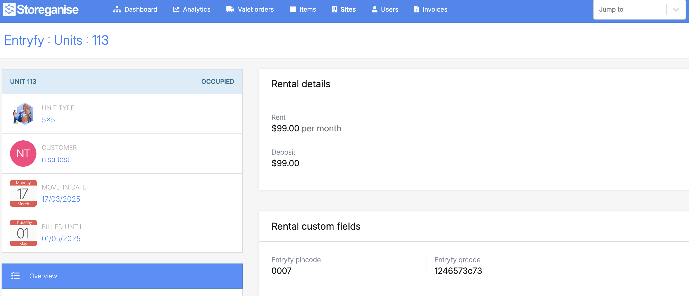Click the Storeganise logo icon
Image resolution: width=689 pixels, height=296 pixels.
pyautogui.click(x=9, y=9)
